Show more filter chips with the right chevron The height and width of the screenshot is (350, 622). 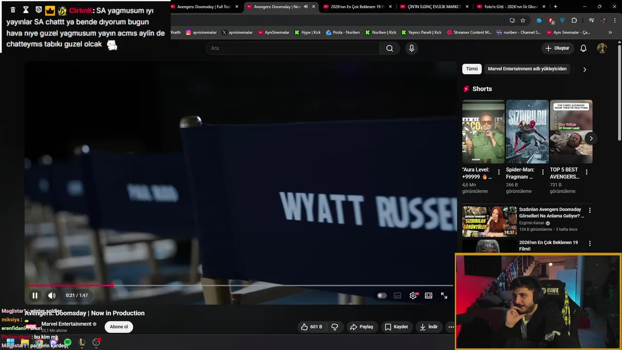[585, 70]
